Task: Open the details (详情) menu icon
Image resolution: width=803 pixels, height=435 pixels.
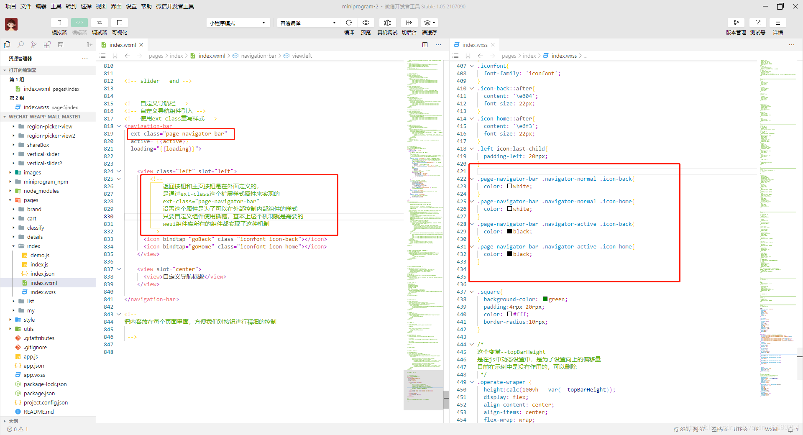Action: click(x=778, y=23)
